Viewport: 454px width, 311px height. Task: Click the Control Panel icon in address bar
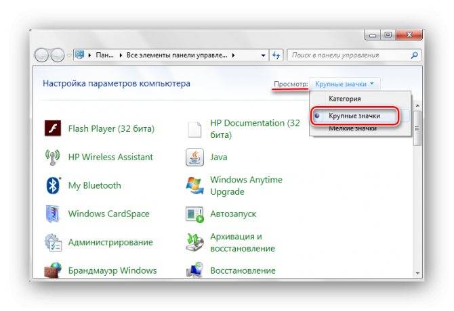(79, 55)
